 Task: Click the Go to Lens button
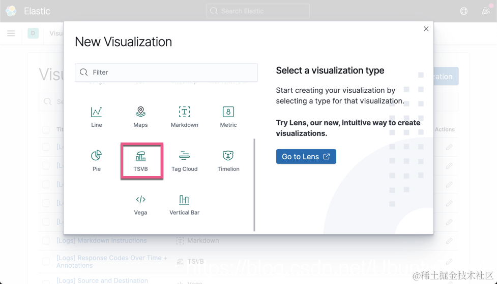click(x=306, y=156)
